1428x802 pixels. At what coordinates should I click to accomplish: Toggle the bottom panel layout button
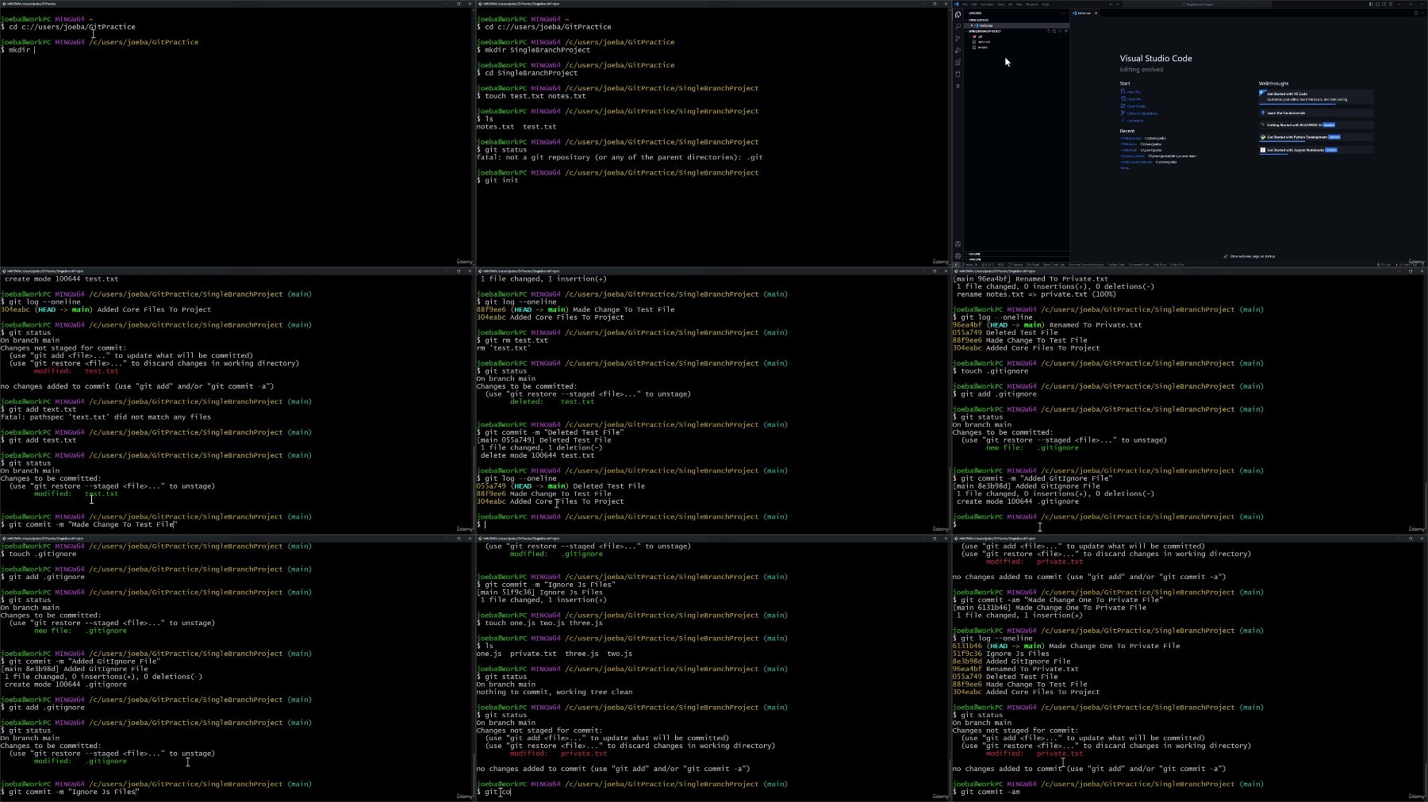[1377, 4]
